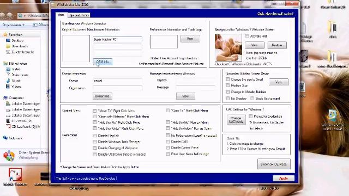Tick Disable Control Panel checkbox

pyautogui.click(x=167, y=148)
